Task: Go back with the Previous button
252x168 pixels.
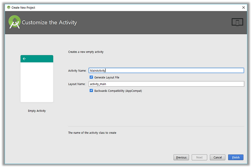Action: pyautogui.click(x=181, y=157)
